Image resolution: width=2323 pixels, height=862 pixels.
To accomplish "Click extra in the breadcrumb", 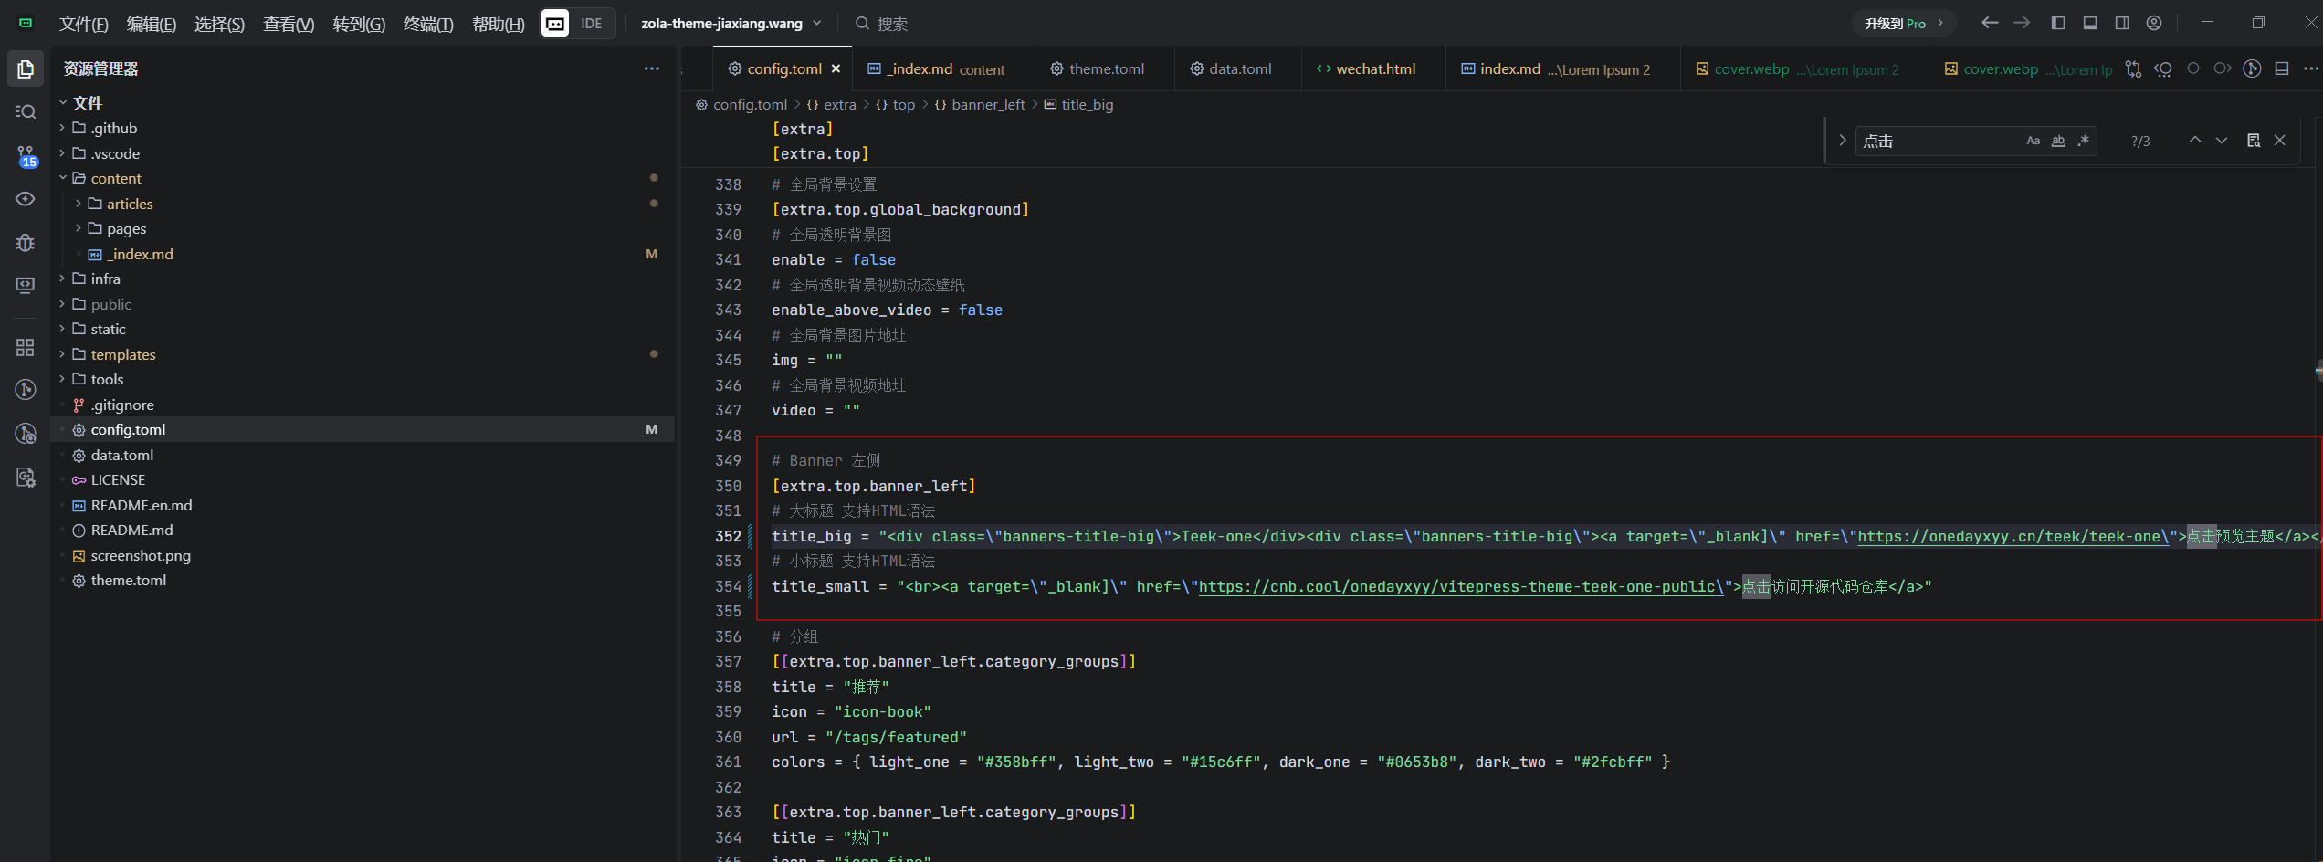I will [840, 105].
